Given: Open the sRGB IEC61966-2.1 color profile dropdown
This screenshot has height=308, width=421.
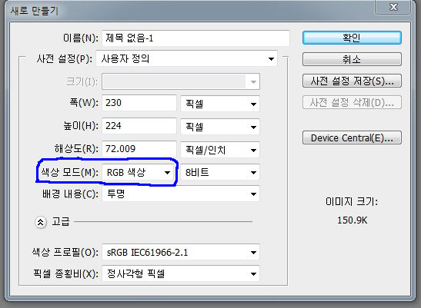Looking at the screenshot, I should tap(181, 252).
